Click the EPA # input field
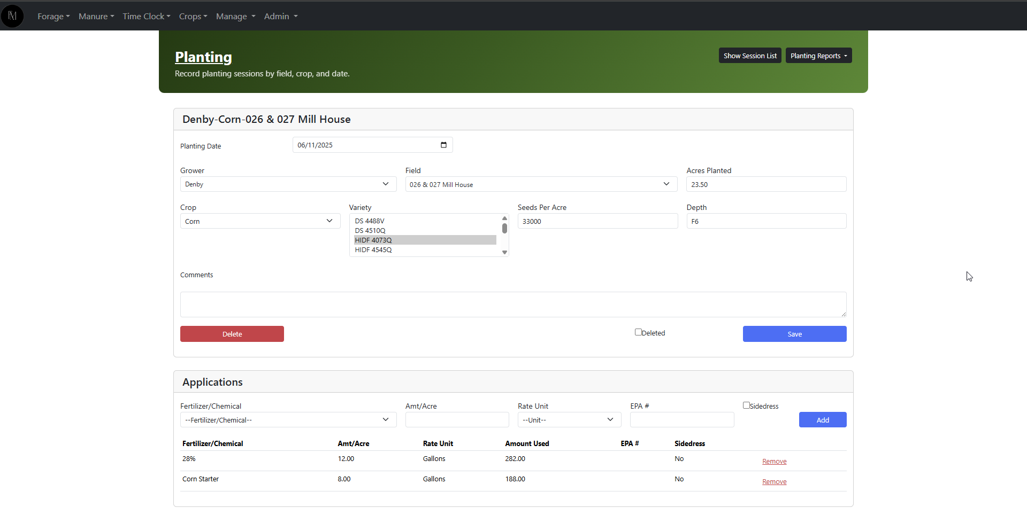This screenshot has height=523, width=1027. coord(682,420)
